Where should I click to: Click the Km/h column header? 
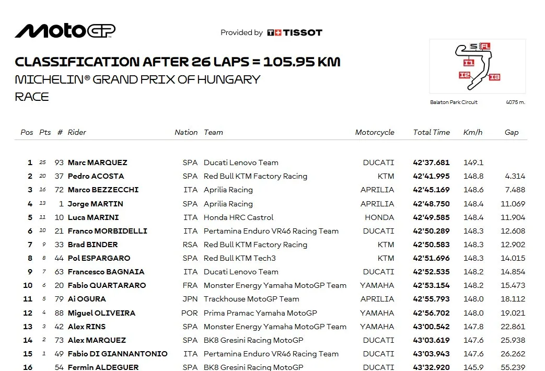pos(473,133)
